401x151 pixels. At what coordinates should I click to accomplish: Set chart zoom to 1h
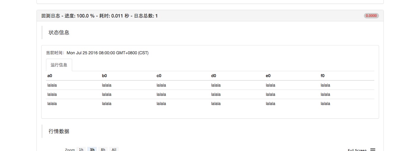click(81, 150)
